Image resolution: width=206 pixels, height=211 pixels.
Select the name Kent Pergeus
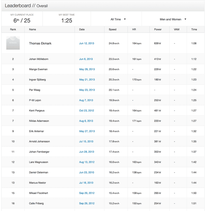point(37,111)
